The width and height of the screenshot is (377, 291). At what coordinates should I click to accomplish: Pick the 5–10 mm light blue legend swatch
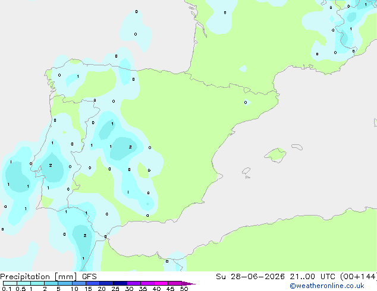[x=65, y=283]
